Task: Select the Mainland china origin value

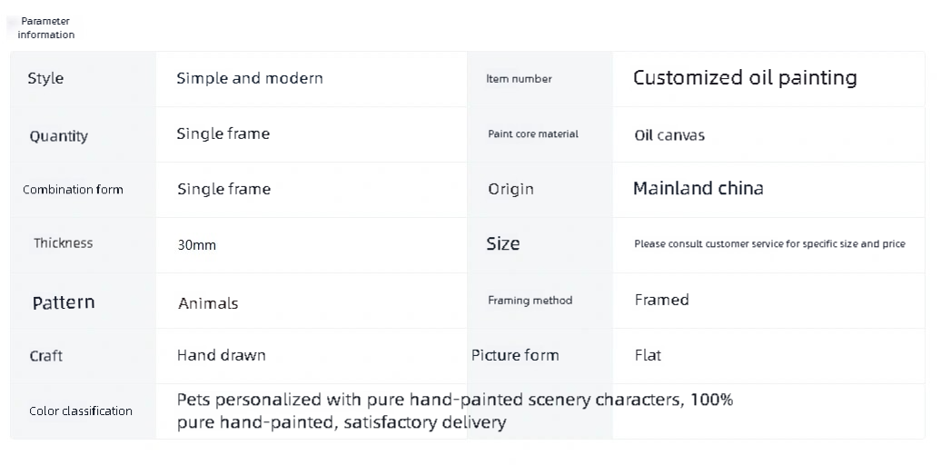Action: (x=698, y=189)
